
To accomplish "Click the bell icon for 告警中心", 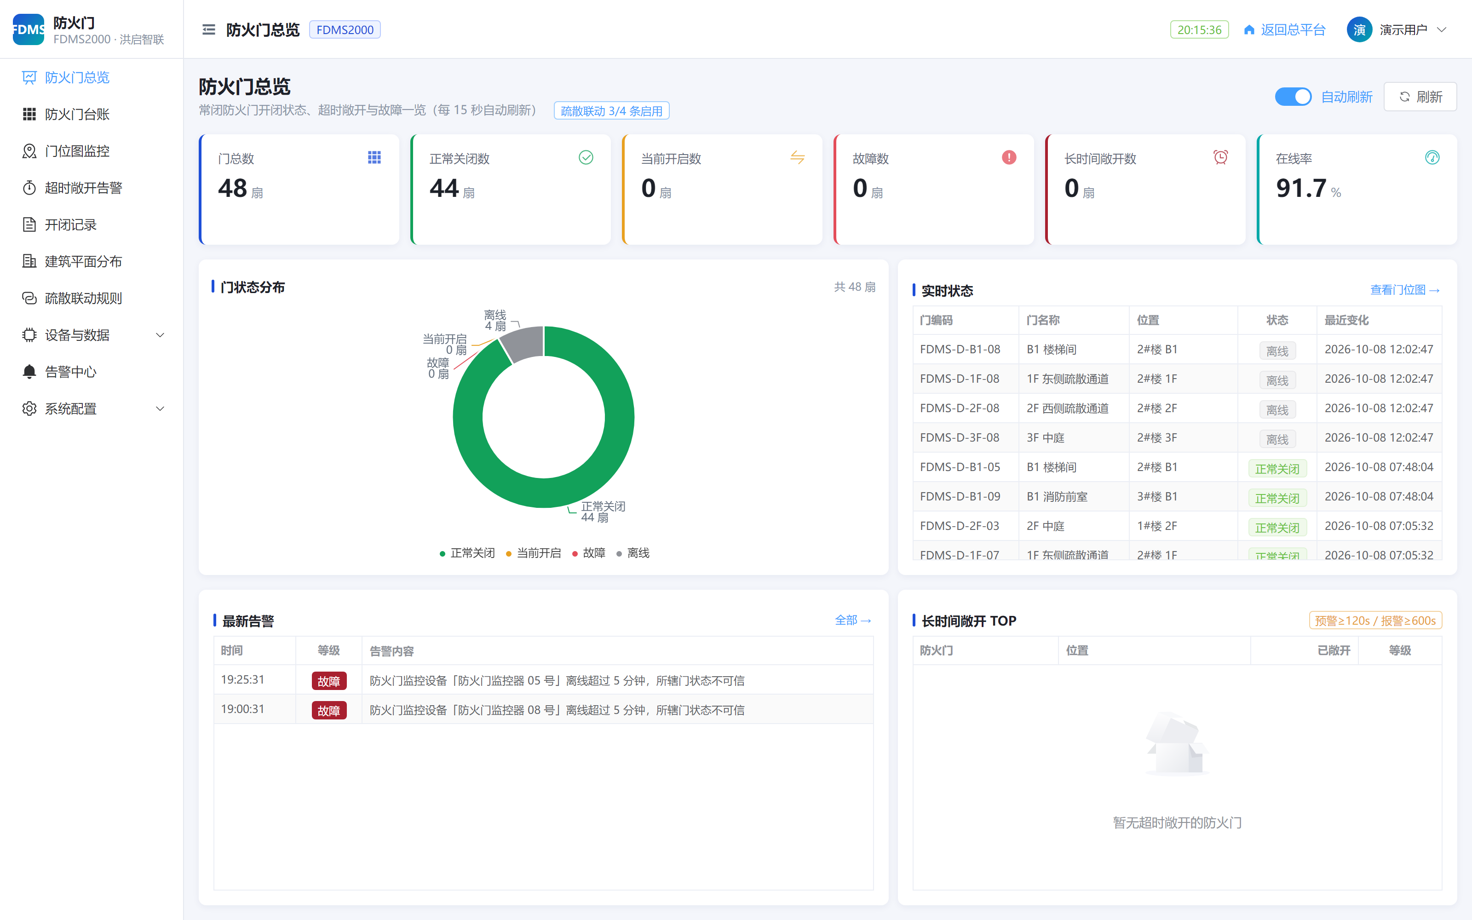I will (x=29, y=372).
